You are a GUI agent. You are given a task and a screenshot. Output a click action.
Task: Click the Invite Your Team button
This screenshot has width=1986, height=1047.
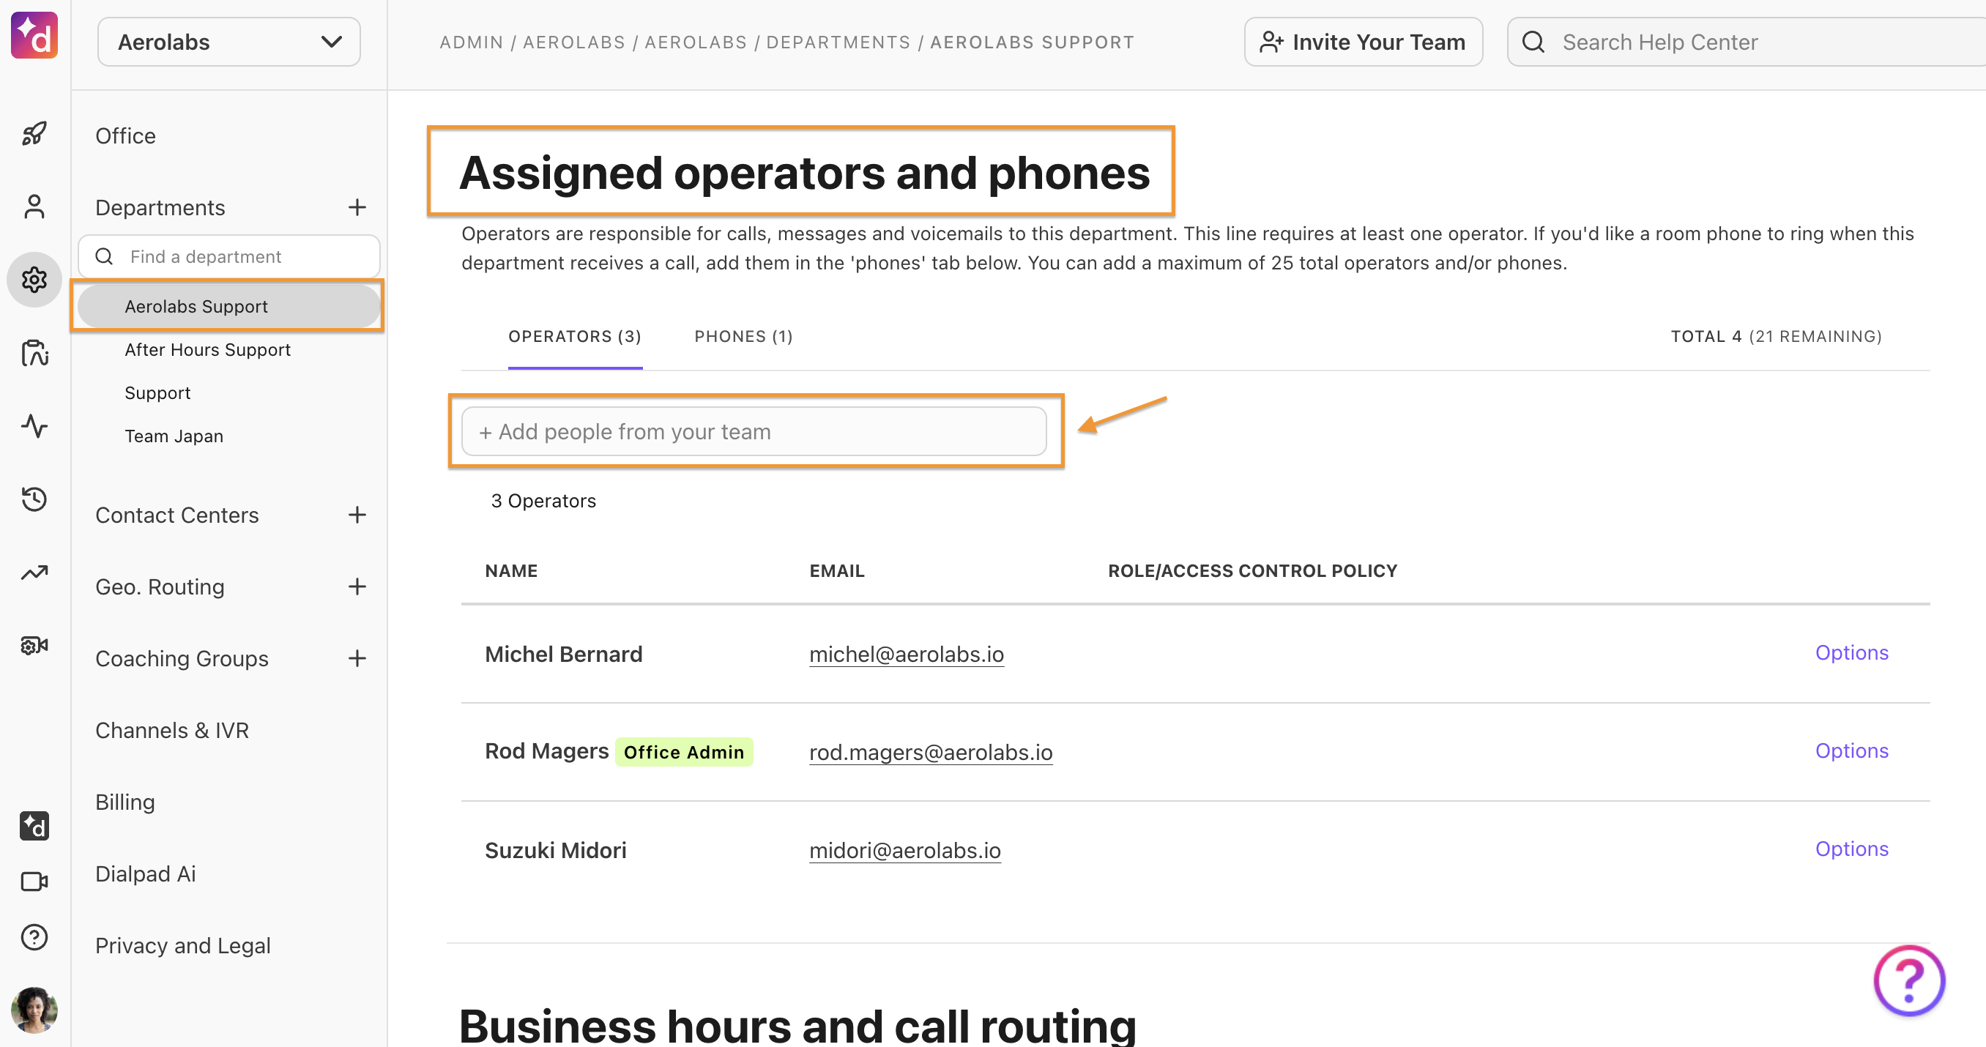[x=1363, y=42]
